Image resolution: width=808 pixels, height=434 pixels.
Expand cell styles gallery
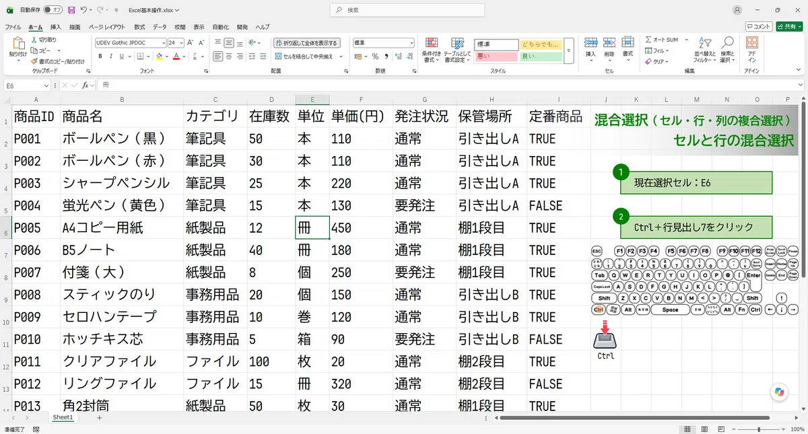tap(568, 50)
